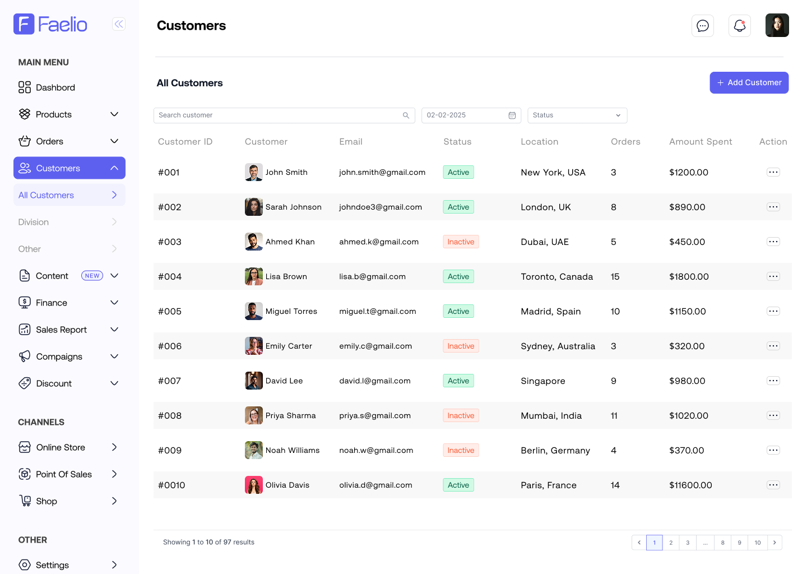Go to next page arrow
Viewport: 807px width, 574px height.
774,543
